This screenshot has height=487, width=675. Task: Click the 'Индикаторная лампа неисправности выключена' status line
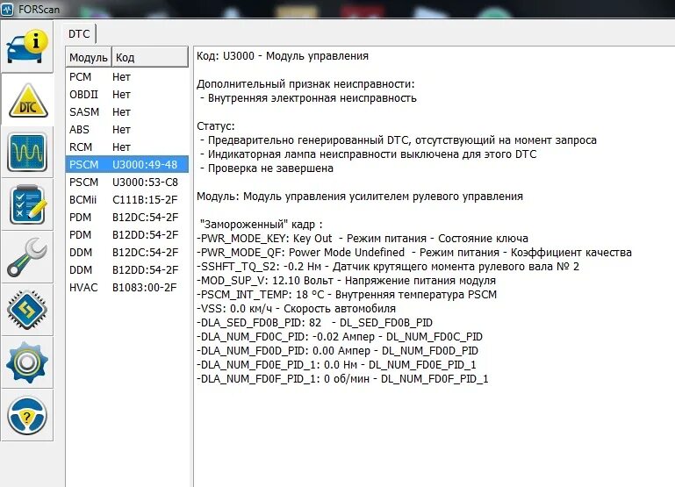[x=369, y=154]
